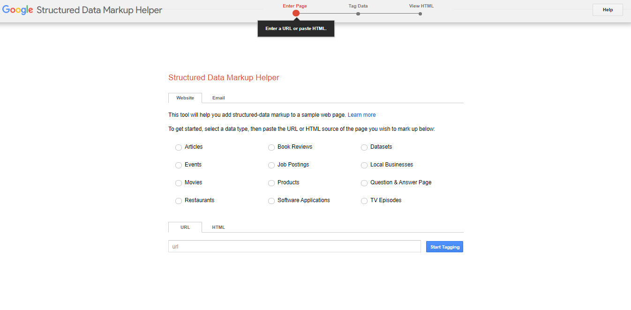Image resolution: width=631 pixels, height=310 pixels.
Task: Switch to the HTML input tab
Action: point(218,227)
